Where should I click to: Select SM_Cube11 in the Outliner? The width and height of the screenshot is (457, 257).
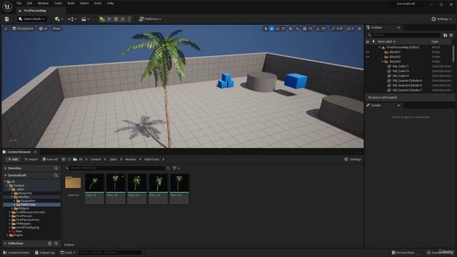(400, 66)
